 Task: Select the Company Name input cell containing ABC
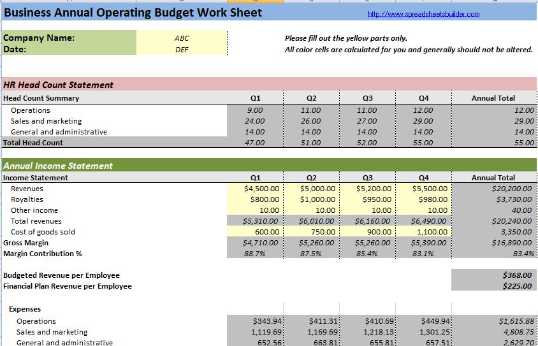point(182,38)
